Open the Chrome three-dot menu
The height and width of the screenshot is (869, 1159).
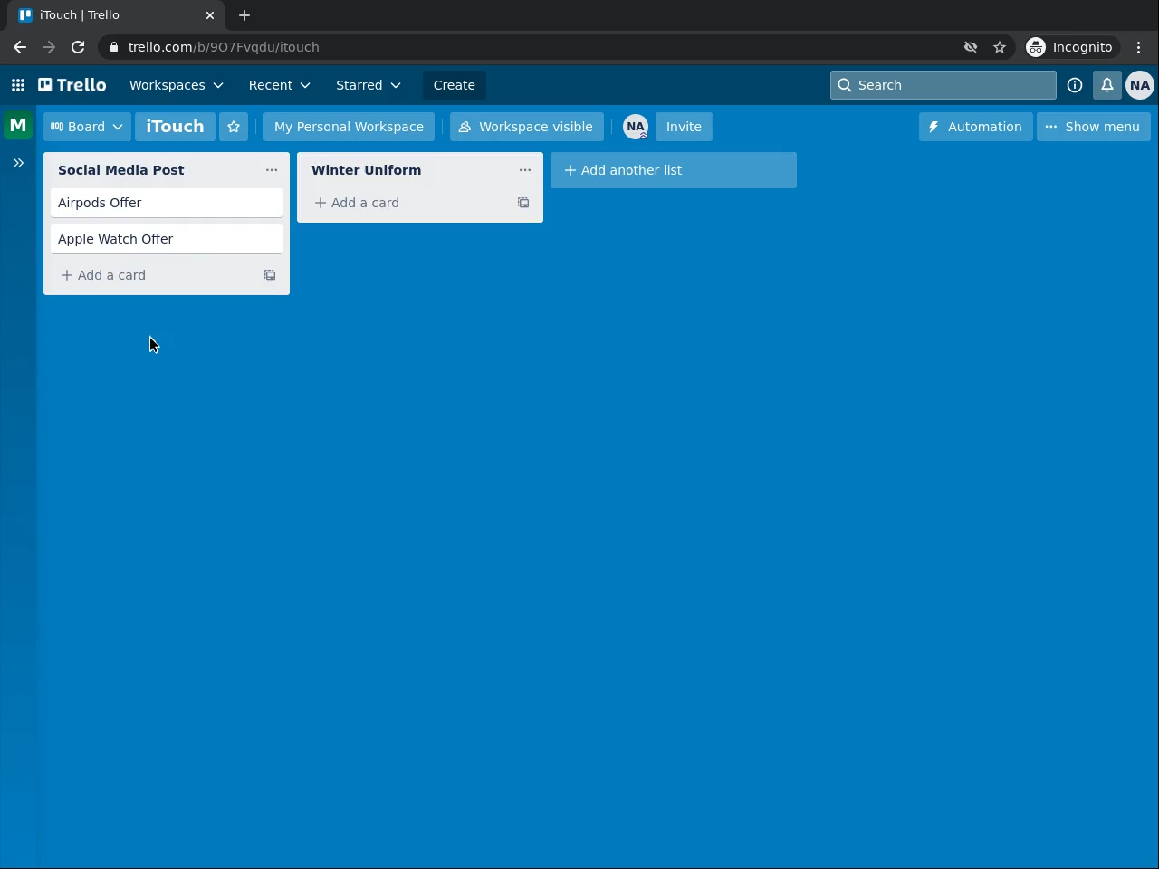(1139, 47)
